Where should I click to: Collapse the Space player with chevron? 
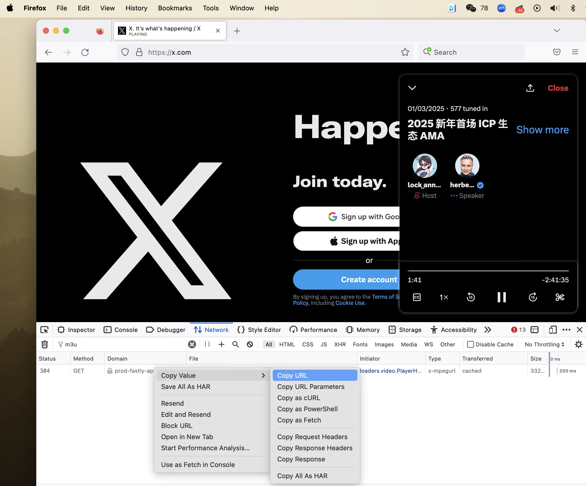point(412,88)
